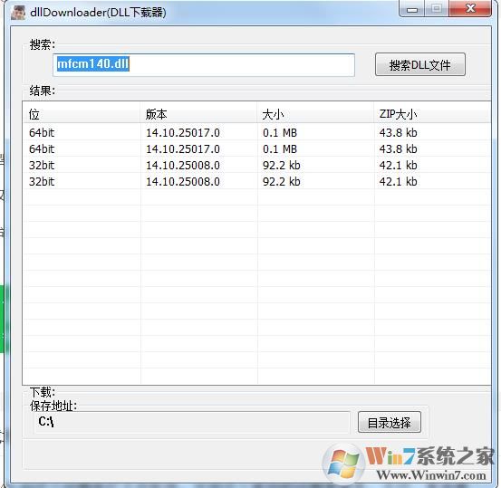Minimize the dllDownloader window
Image resolution: width=501 pixels, height=488 pixels.
click(x=412, y=9)
